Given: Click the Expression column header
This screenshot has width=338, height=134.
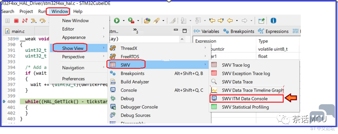Looking at the screenshot, I should coord(224,41).
